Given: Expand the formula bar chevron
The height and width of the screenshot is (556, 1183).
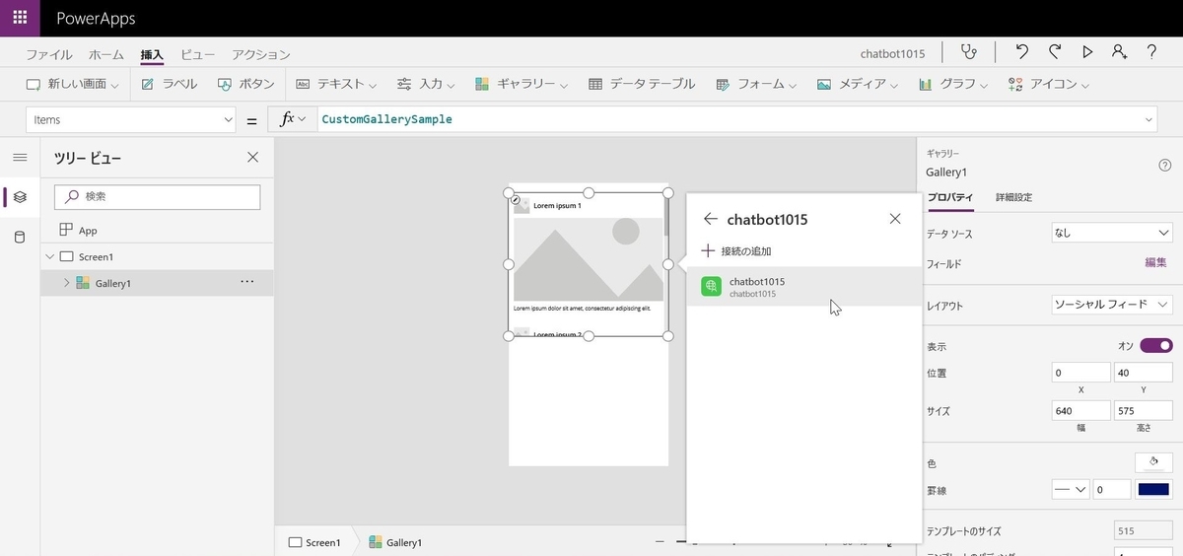Looking at the screenshot, I should tap(1148, 119).
